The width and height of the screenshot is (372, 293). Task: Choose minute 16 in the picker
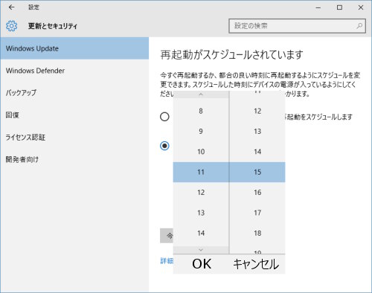(257, 193)
